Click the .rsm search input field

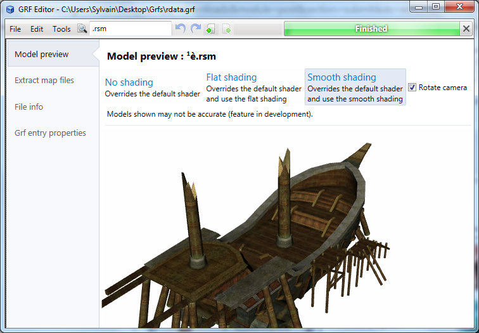pyautogui.click(x=131, y=29)
